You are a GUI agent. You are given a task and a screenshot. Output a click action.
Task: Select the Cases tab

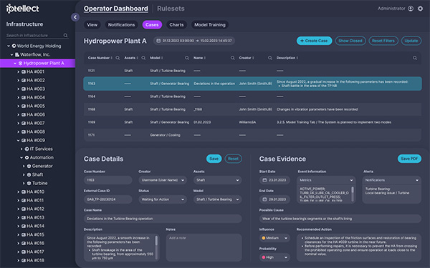coord(152,25)
